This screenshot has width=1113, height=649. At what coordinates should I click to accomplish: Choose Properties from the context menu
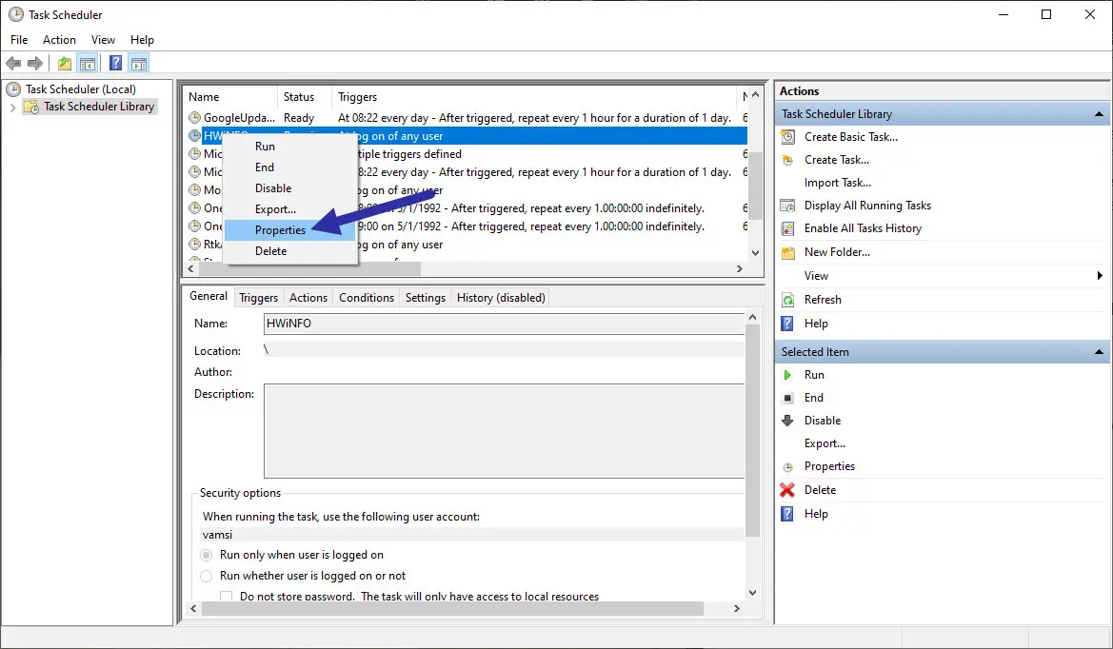coord(289,230)
